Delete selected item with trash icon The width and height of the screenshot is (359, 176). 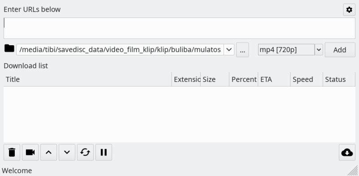point(12,152)
